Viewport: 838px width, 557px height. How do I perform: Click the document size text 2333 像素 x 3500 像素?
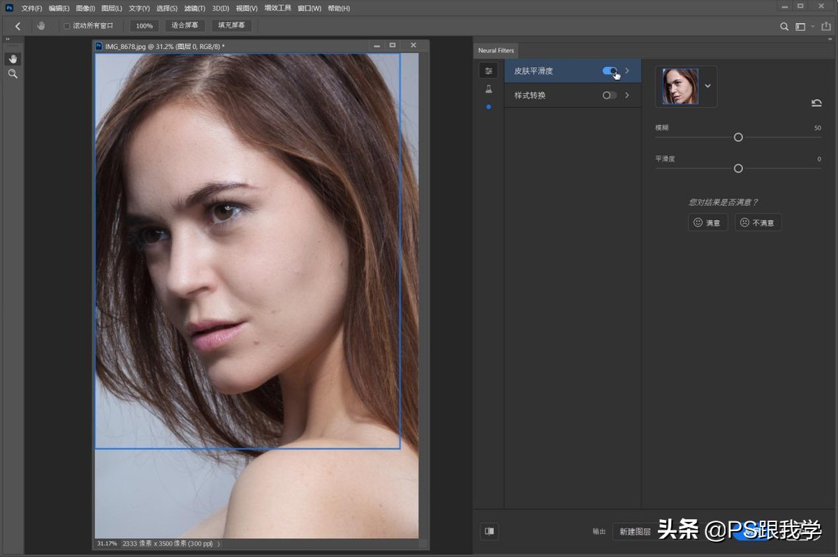(x=168, y=543)
